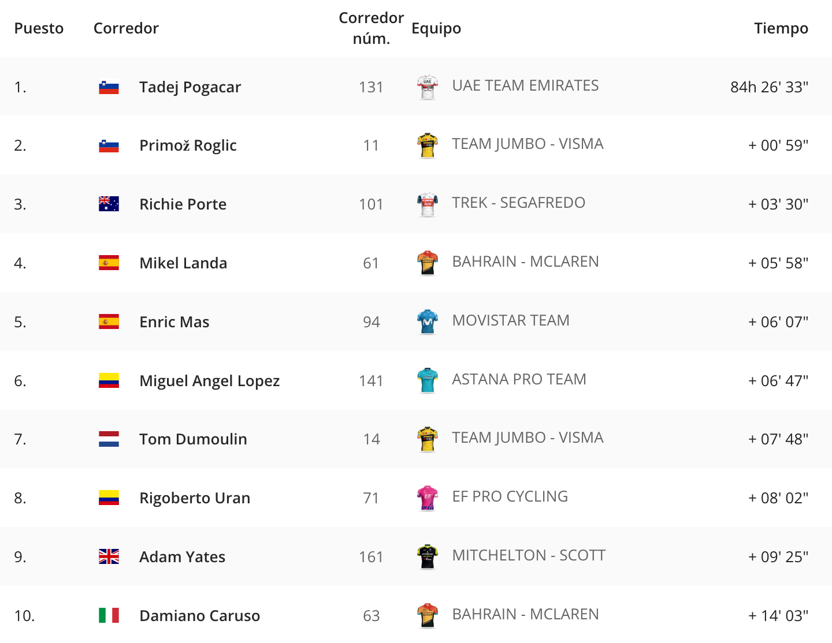Open Rigoberto Uran's rider page

pos(195,498)
